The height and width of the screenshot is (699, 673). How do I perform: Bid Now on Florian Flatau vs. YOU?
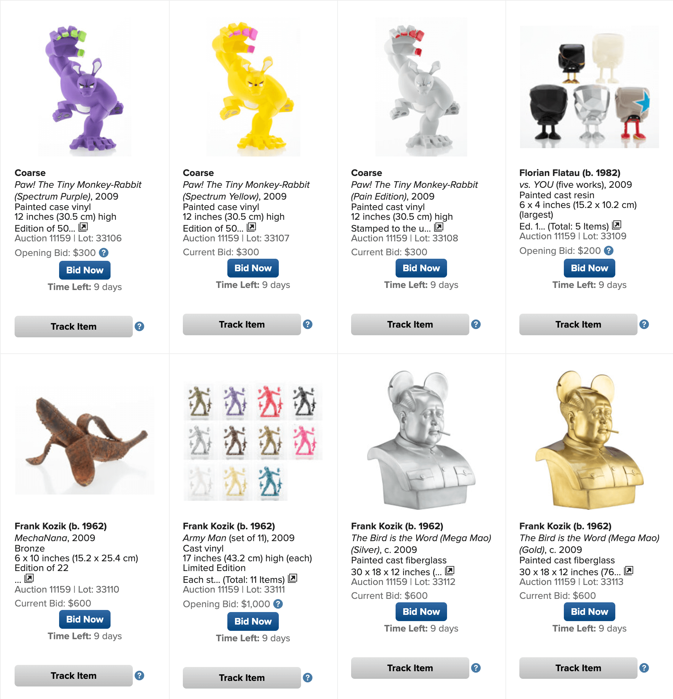[x=589, y=268]
